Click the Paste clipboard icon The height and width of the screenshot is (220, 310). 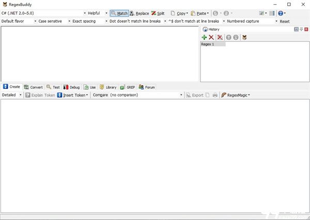point(193,13)
